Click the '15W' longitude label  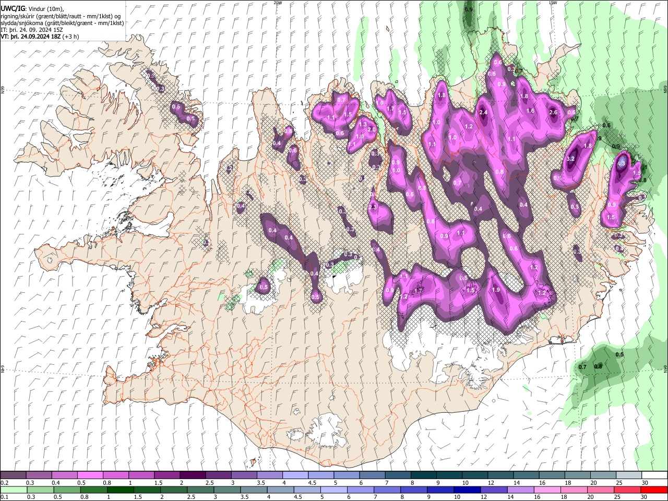pyautogui.click(x=553, y=3)
